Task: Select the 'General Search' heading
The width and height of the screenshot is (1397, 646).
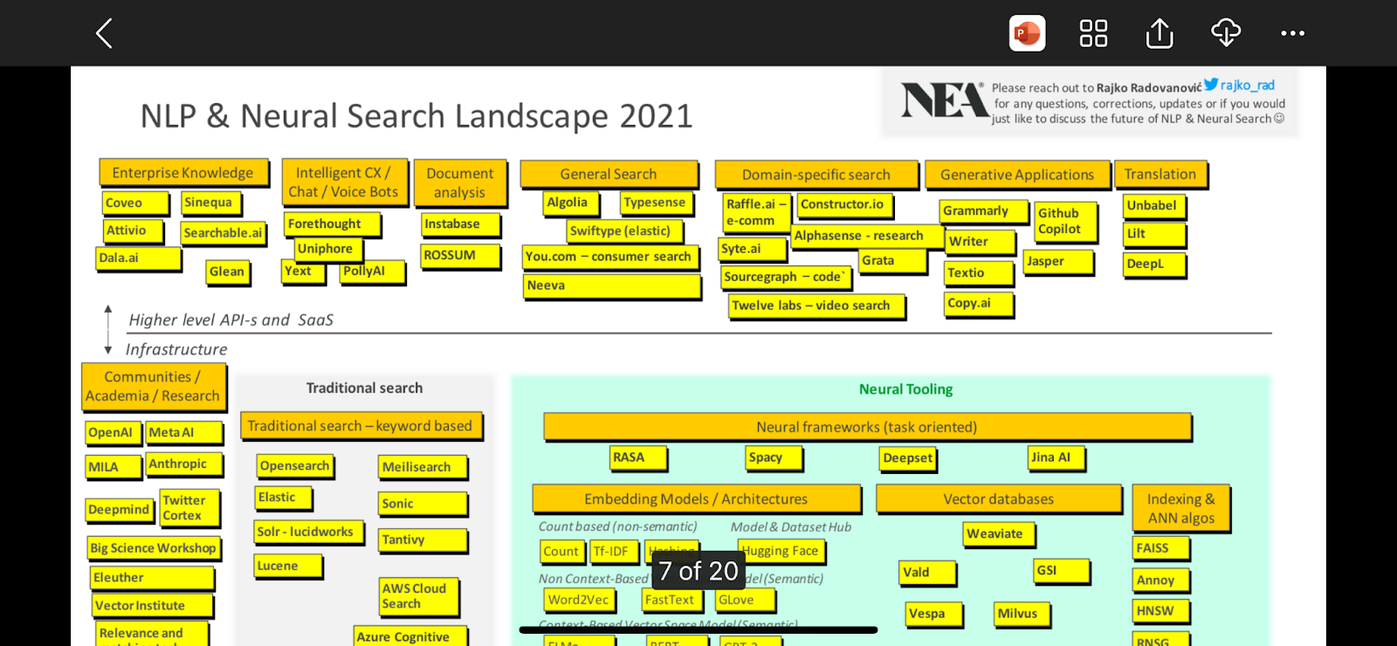Action: pos(609,175)
